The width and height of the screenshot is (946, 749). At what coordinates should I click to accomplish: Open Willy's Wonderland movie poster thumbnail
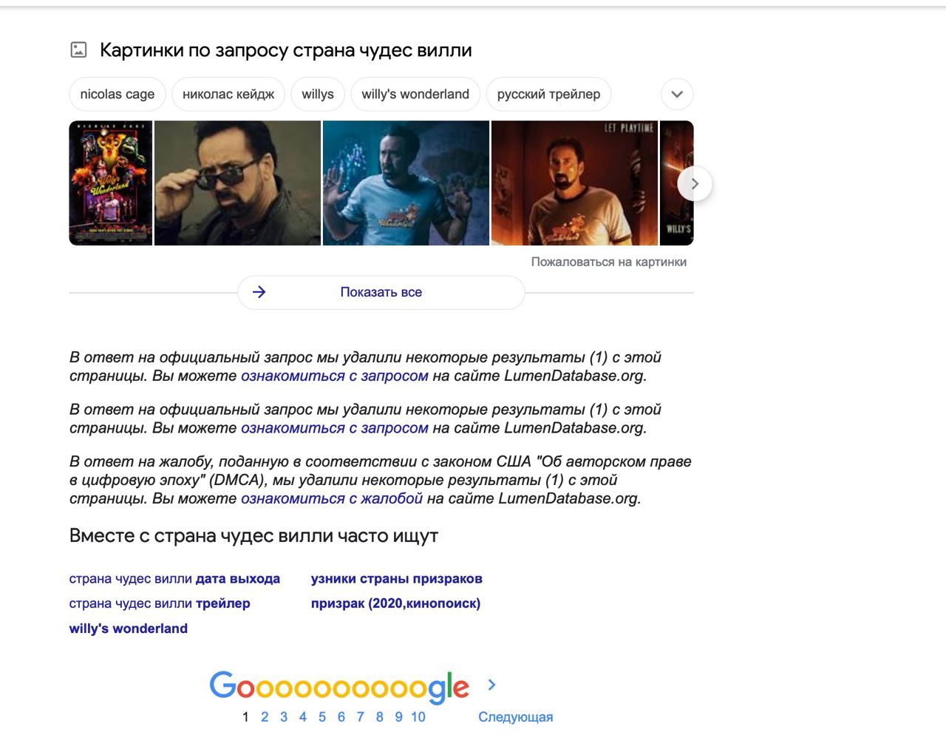[111, 183]
